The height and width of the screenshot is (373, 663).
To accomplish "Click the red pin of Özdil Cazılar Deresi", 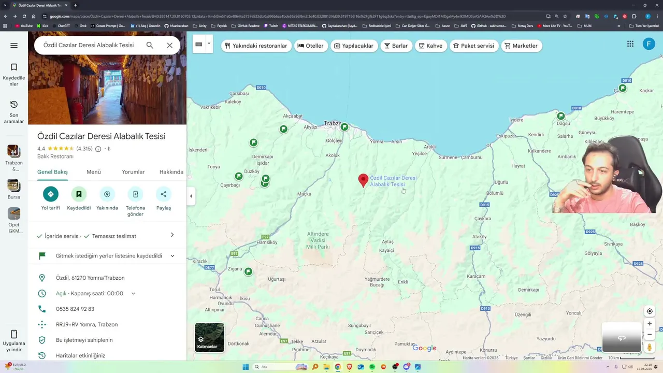I will pos(363,180).
